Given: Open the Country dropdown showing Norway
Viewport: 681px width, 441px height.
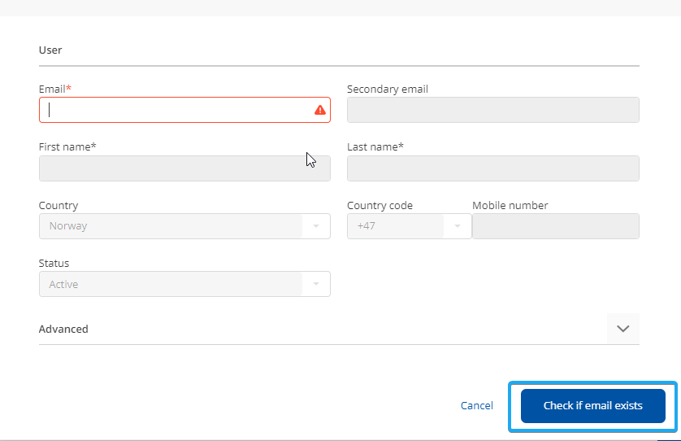Looking at the screenshot, I should [x=171, y=226].
